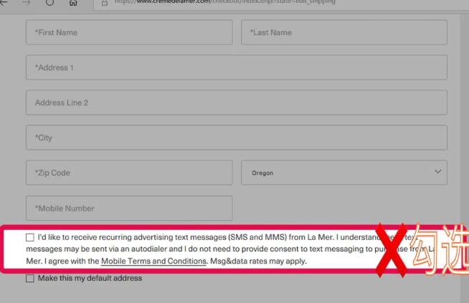Focus the Mobile Number field
The width and height of the screenshot is (469, 303).
[129, 208]
